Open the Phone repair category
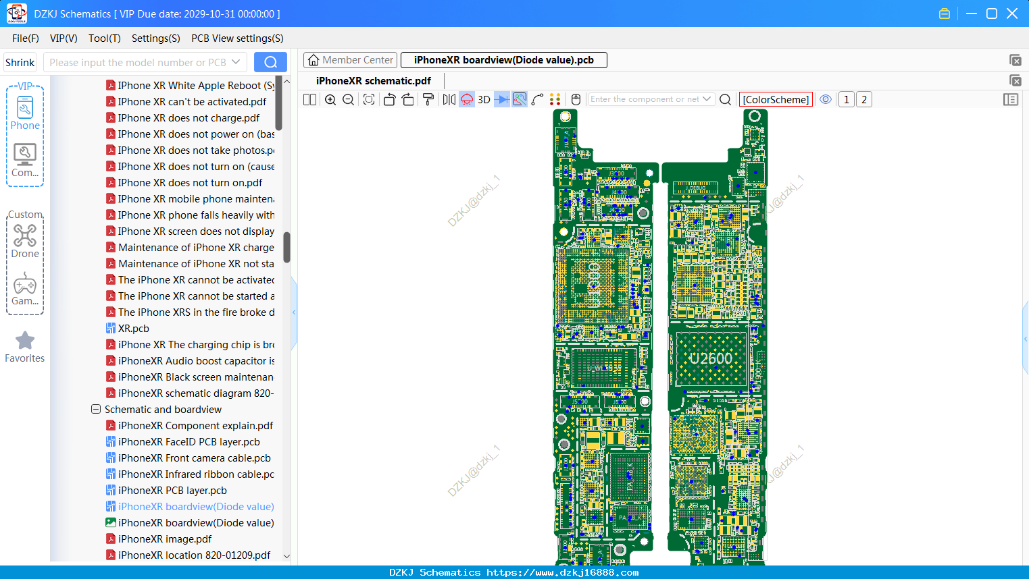 [x=25, y=113]
